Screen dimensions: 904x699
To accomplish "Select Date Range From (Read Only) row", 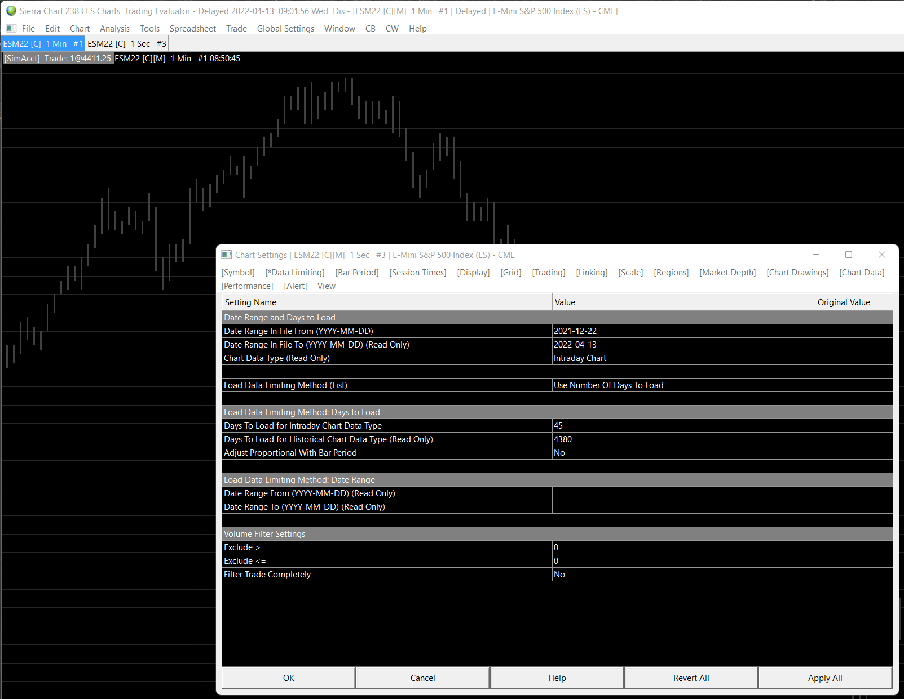I will 557,493.
